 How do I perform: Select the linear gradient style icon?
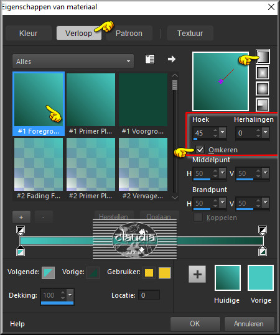[x=263, y=57]
